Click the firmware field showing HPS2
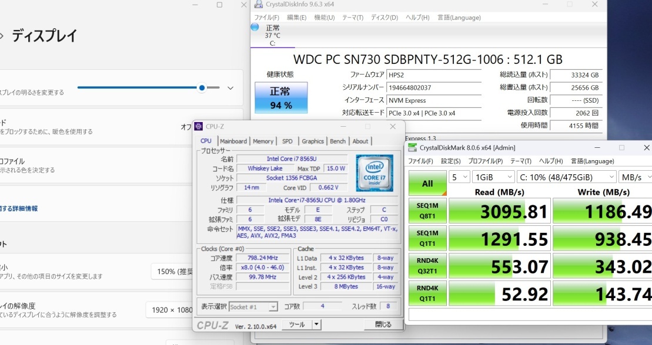652x345 pixels. pyautogui.click(x=434, y=75)
